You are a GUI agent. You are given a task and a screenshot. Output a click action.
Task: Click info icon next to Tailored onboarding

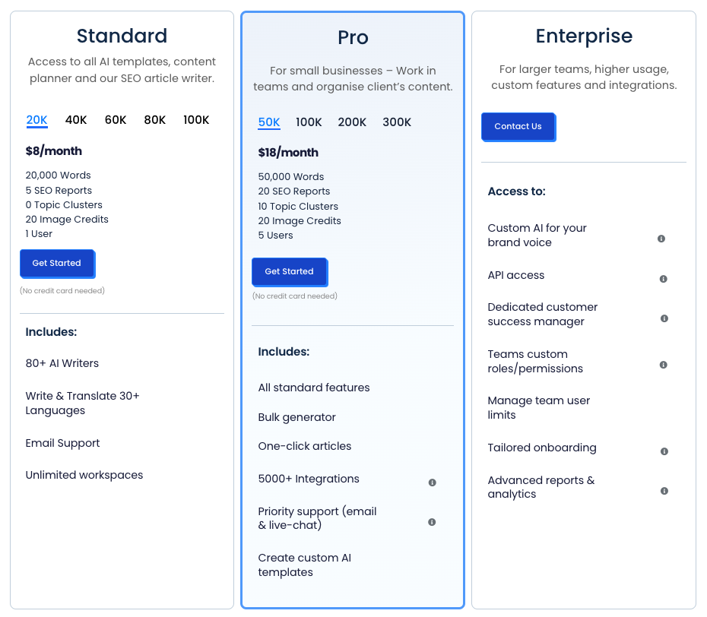coord(664,451)
